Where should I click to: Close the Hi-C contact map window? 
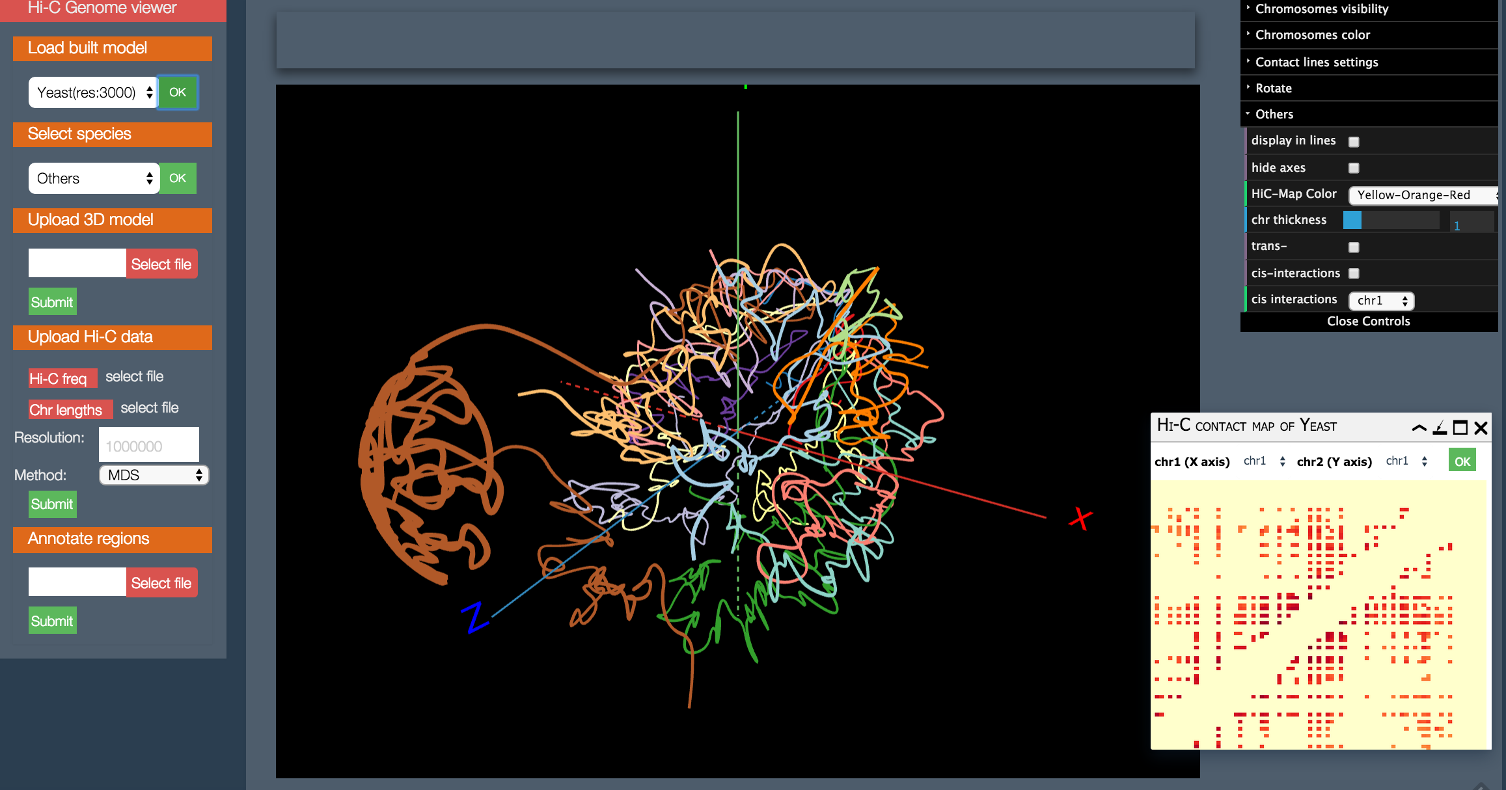coord(1481,428)
